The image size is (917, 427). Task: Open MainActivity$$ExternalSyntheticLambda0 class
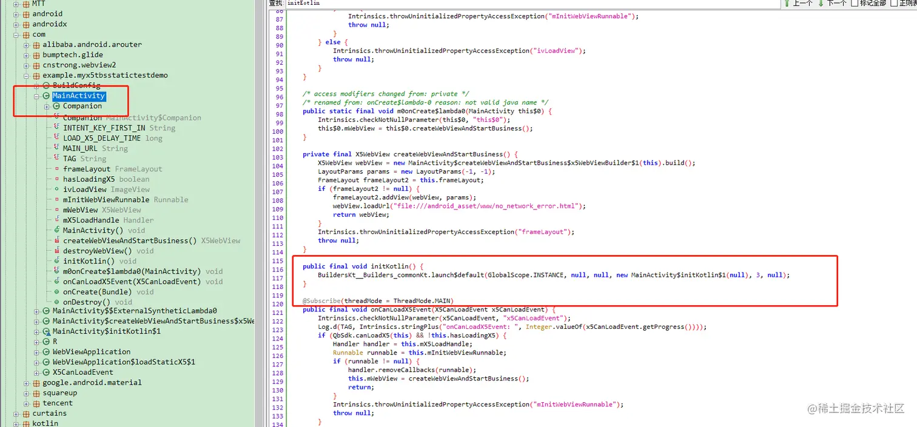[x=135, y=311]
